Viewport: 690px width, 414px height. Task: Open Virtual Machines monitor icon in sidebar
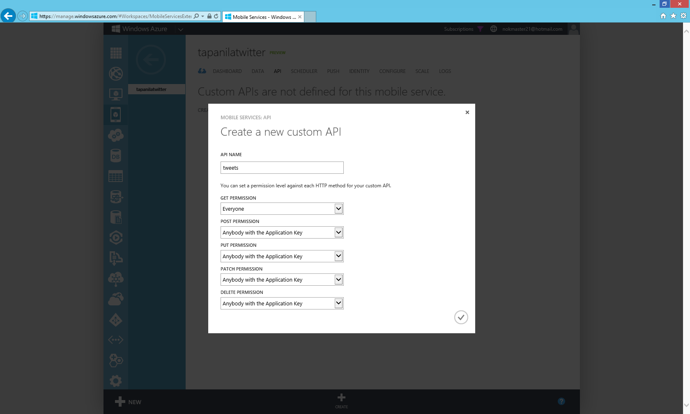tap(116, 94)
